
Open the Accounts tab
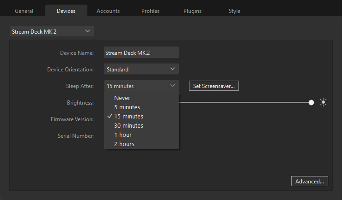click(x=108, y=11)
